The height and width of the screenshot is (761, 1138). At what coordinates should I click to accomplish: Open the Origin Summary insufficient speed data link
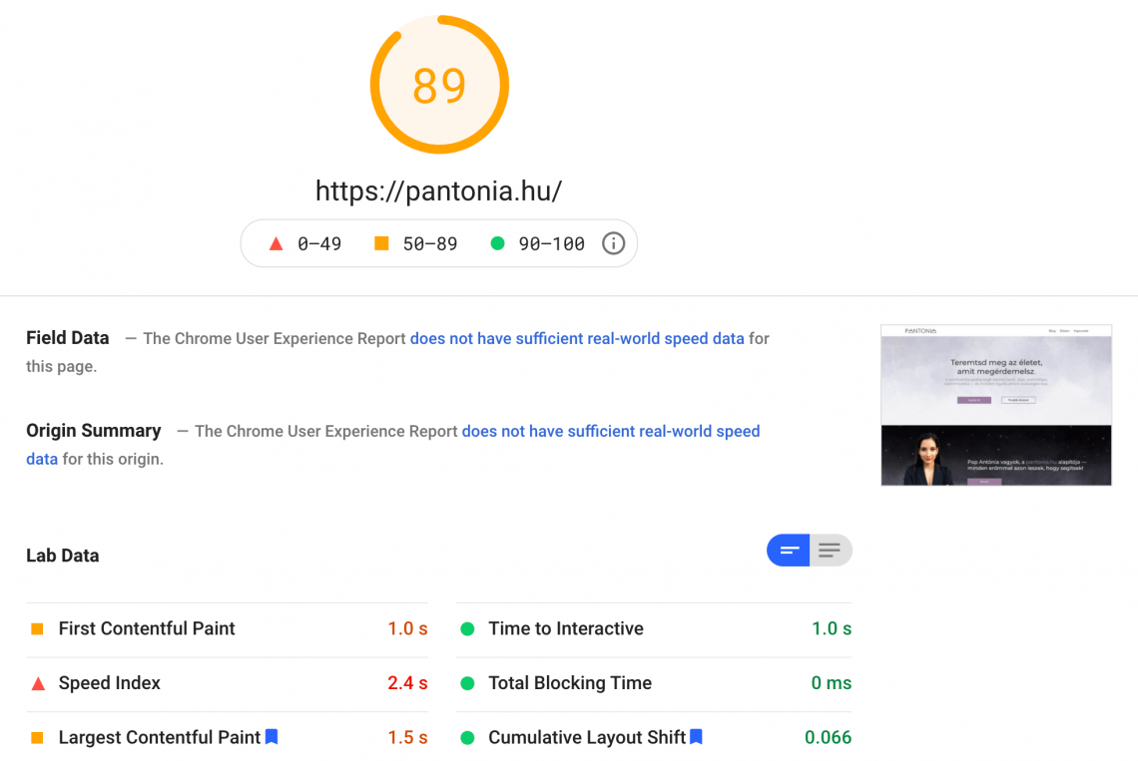pos(611,431)
